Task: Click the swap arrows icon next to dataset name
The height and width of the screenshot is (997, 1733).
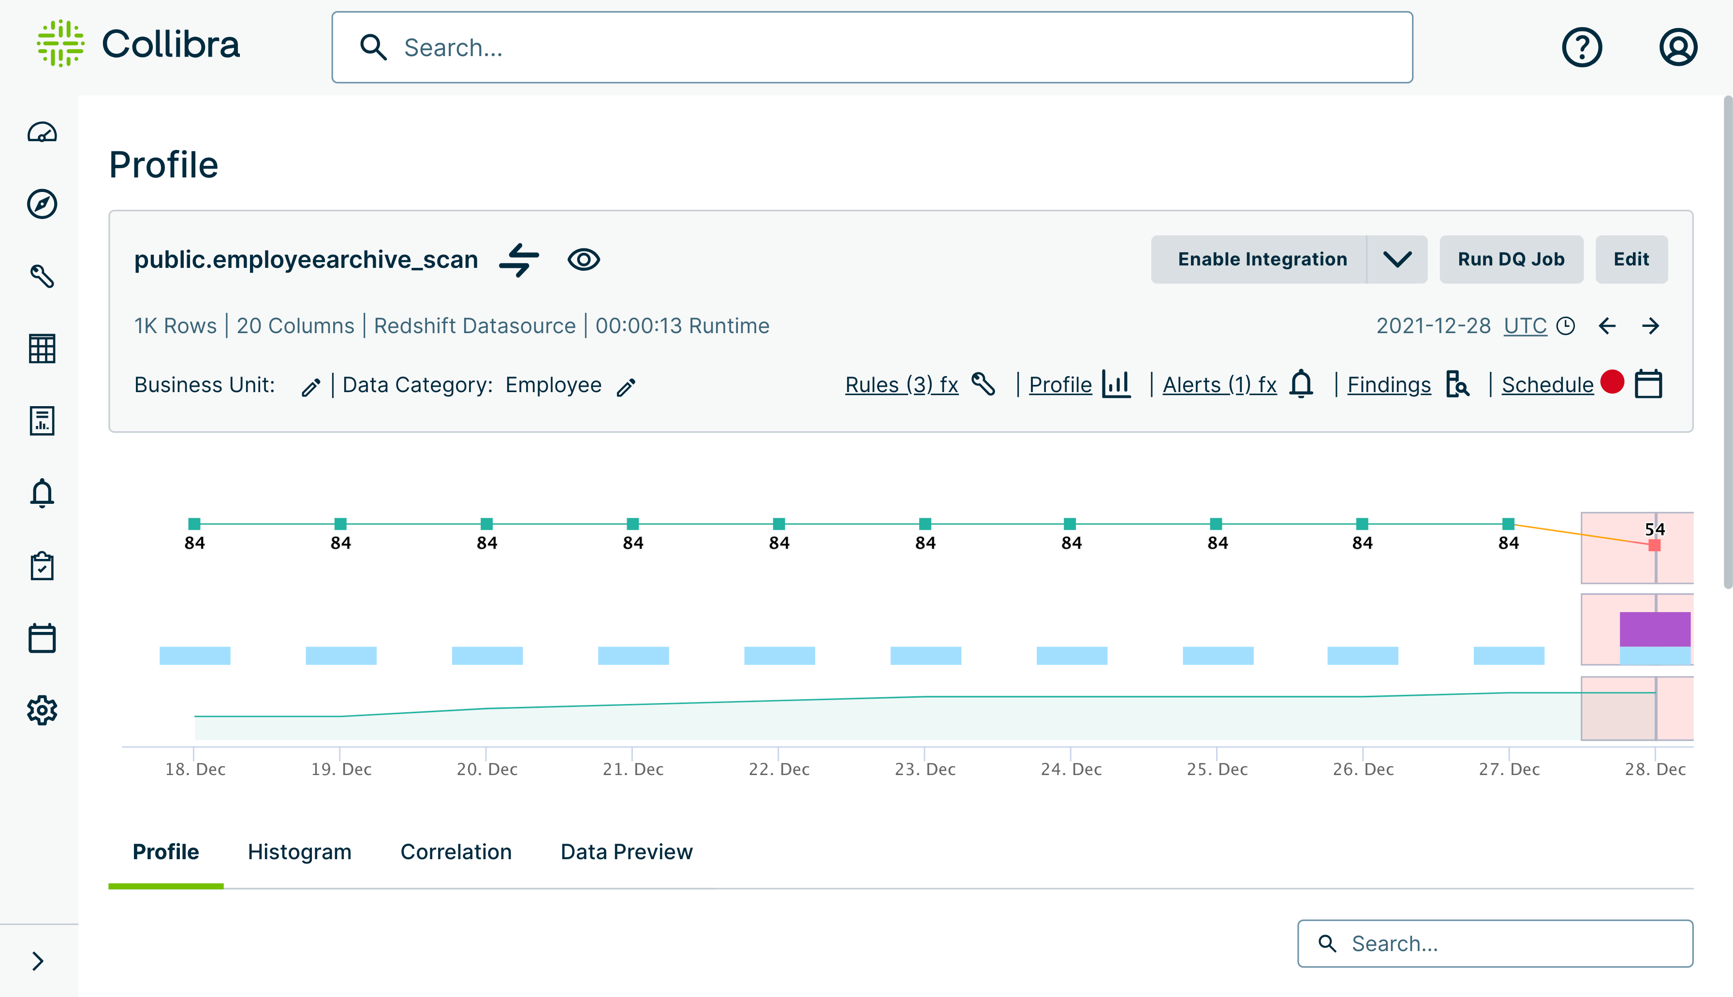Action: coord(519,260)
